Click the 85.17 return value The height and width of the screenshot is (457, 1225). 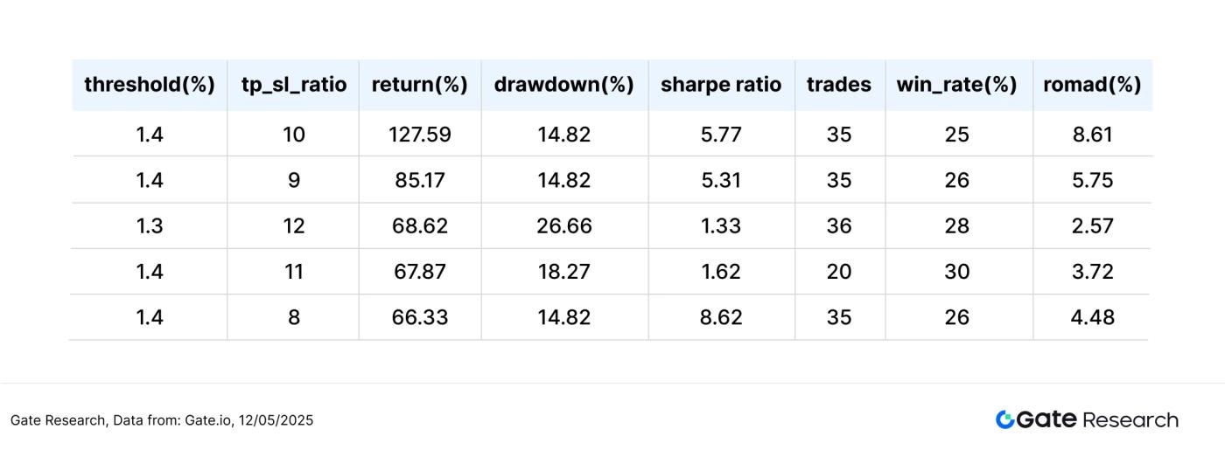click(x=420, y=180)
